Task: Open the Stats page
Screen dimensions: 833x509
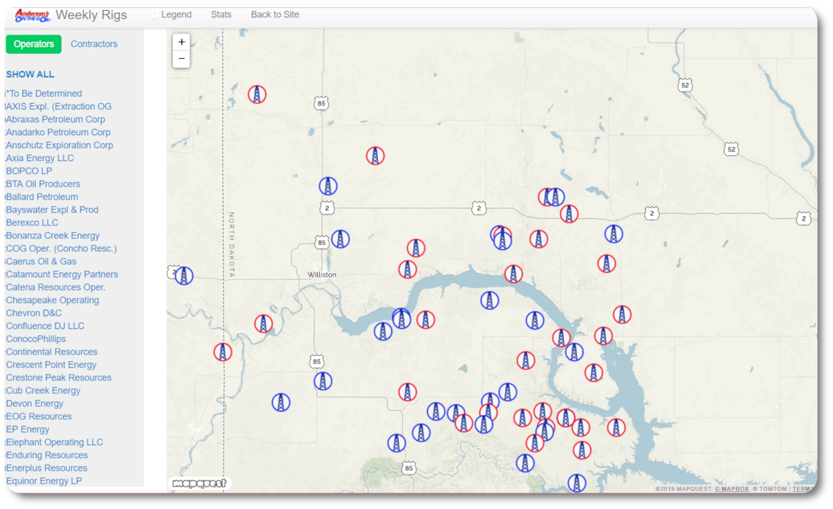Action: tap(221, 14)
